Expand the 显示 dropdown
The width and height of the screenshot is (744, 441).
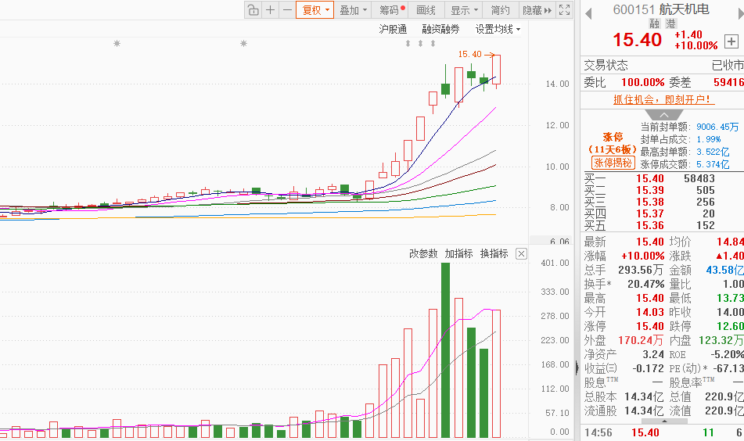coord(464,10)
